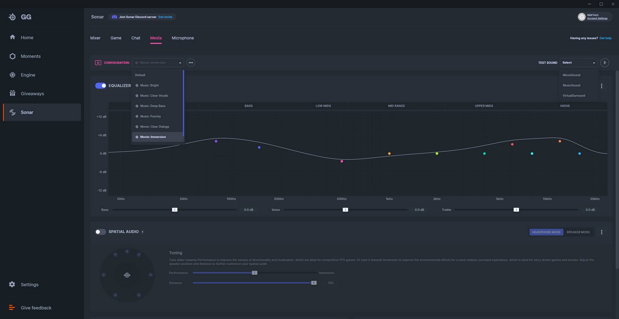The width and height of the screenshot is (619, 319).
Task: Click the spatial audio help icon
Action: point(142,232)
